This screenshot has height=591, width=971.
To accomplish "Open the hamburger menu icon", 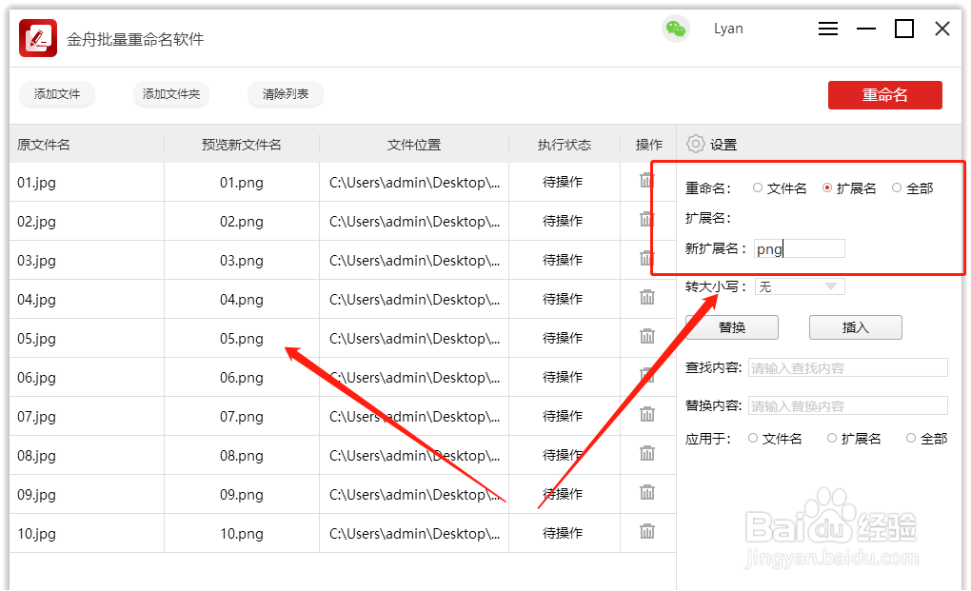I will click(x=827, y=29).
